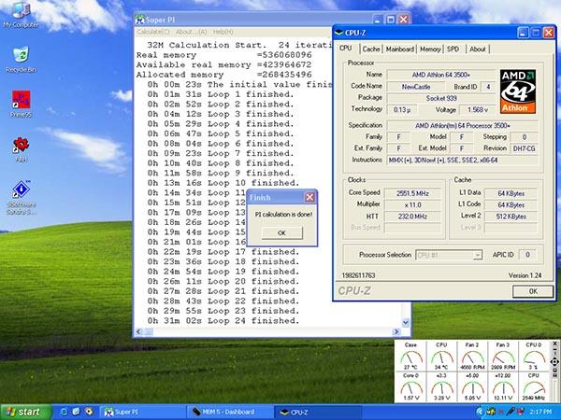
Task: Launch Windows Media Player from quick launch
Action: coord(89,412)
